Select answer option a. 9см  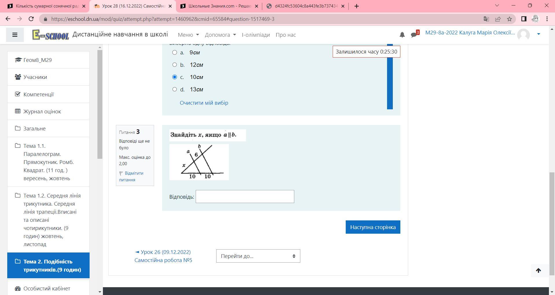point(175,52)
